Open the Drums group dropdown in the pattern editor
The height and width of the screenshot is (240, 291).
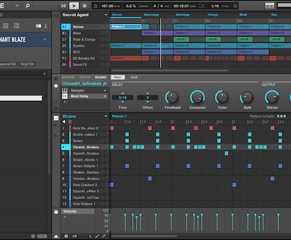pyautogui.click(x=106, y=116)
